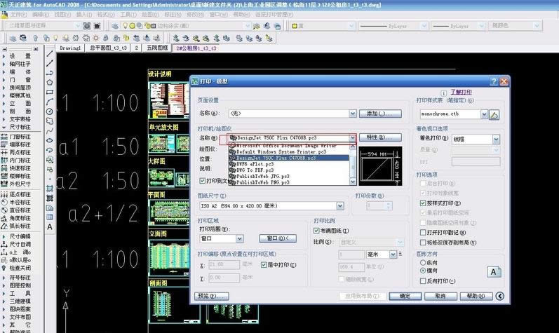The image size is (559, 333).
Task: Expand the ISO A2 paper size dropdown
Action: coord(340,206)
